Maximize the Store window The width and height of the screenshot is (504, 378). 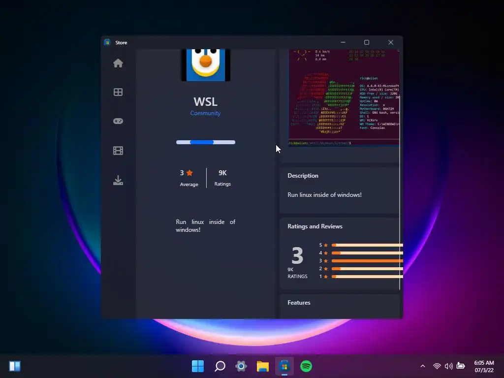click(366, 42)
